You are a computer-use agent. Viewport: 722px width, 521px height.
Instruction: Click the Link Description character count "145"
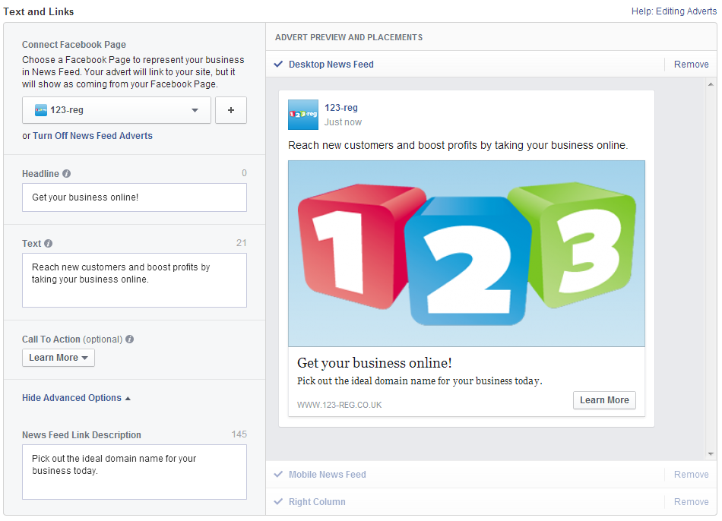(x=239, y=434)
